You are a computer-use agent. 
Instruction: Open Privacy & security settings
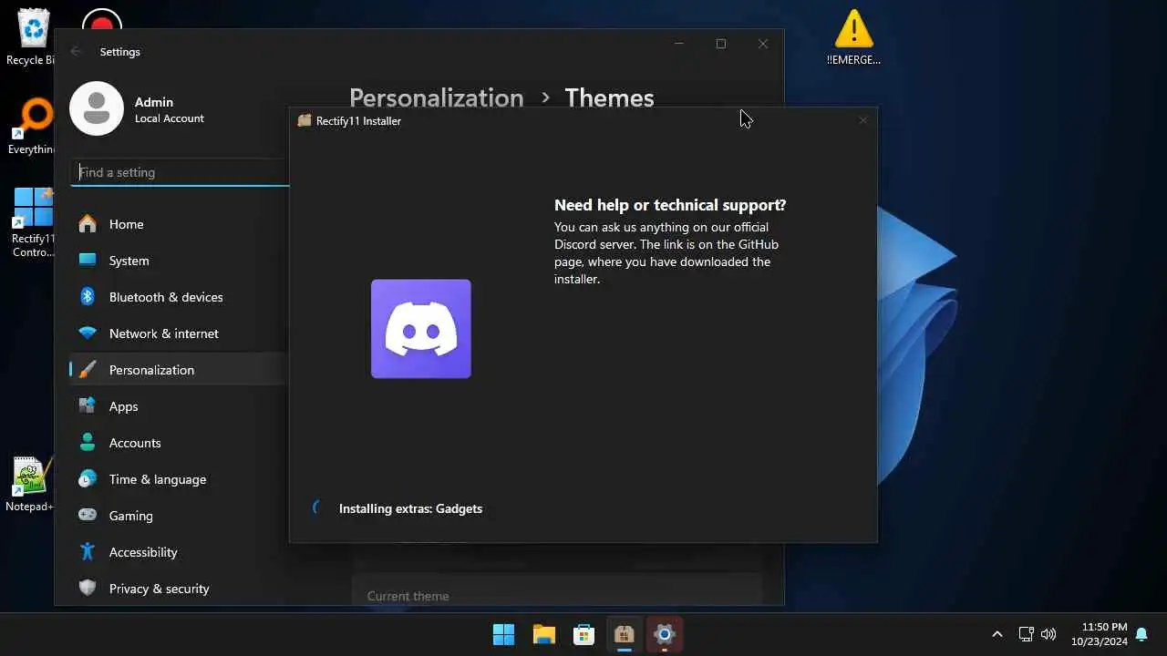click(179, 589)
